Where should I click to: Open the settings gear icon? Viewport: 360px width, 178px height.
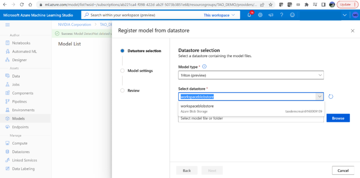260,15
